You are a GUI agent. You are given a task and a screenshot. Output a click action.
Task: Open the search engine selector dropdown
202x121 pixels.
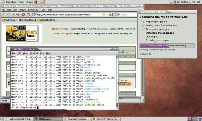pyautogui.click(x=117, y=14)
